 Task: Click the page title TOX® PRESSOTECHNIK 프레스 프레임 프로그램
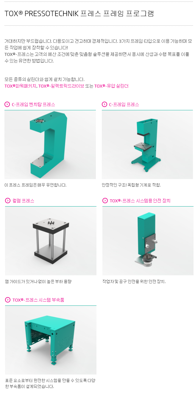[79, 13]
